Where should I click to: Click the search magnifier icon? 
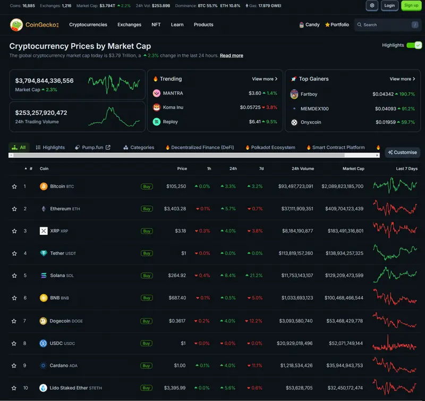click(360, 24)
